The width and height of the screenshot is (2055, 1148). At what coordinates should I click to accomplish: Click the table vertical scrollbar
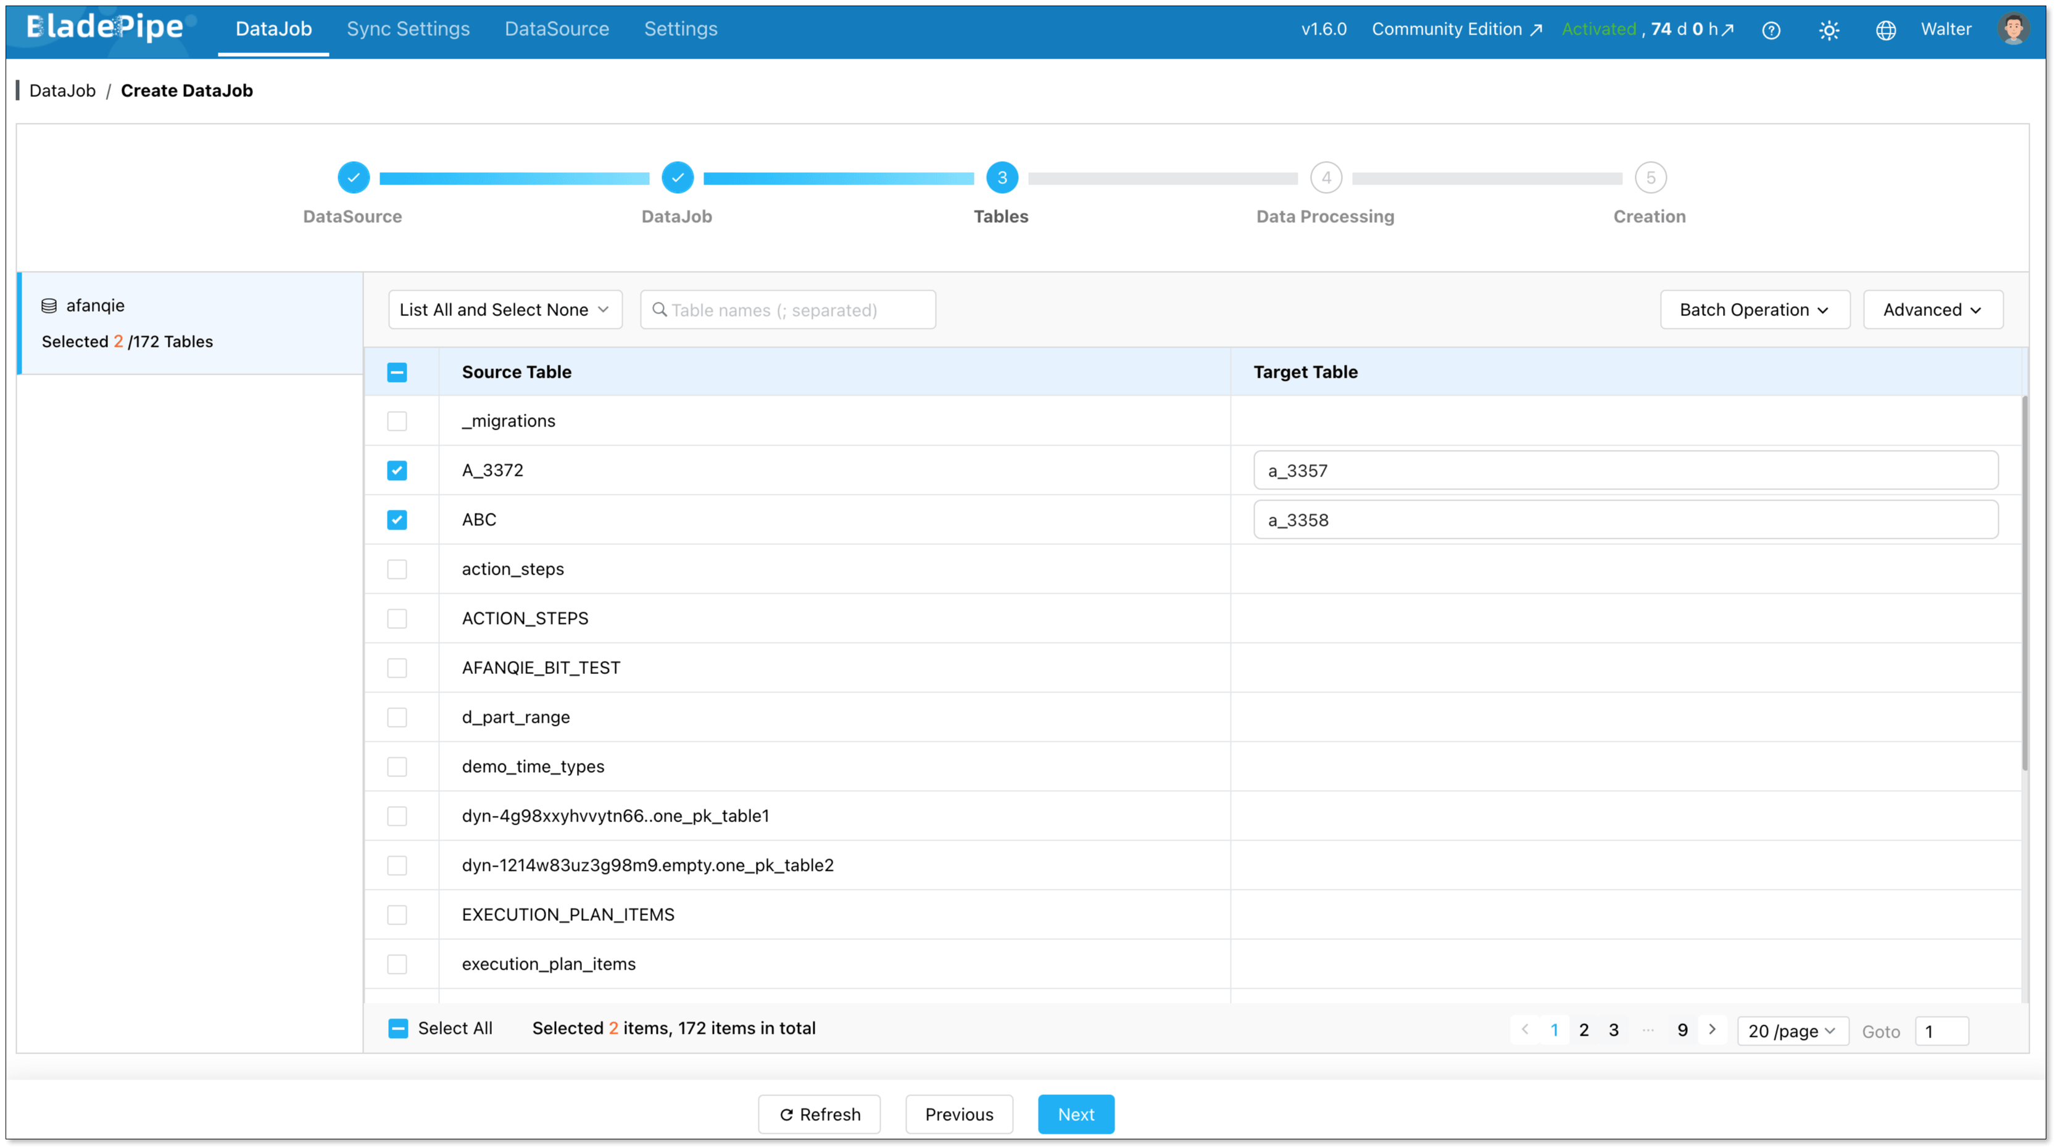point(2025,583)
